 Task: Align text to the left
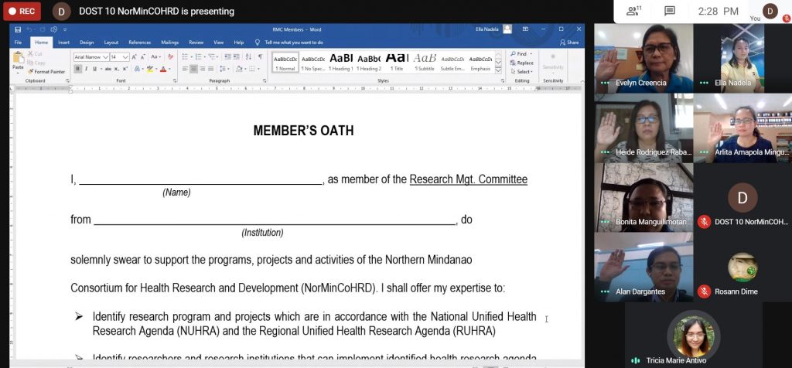(x=185, y=69)
